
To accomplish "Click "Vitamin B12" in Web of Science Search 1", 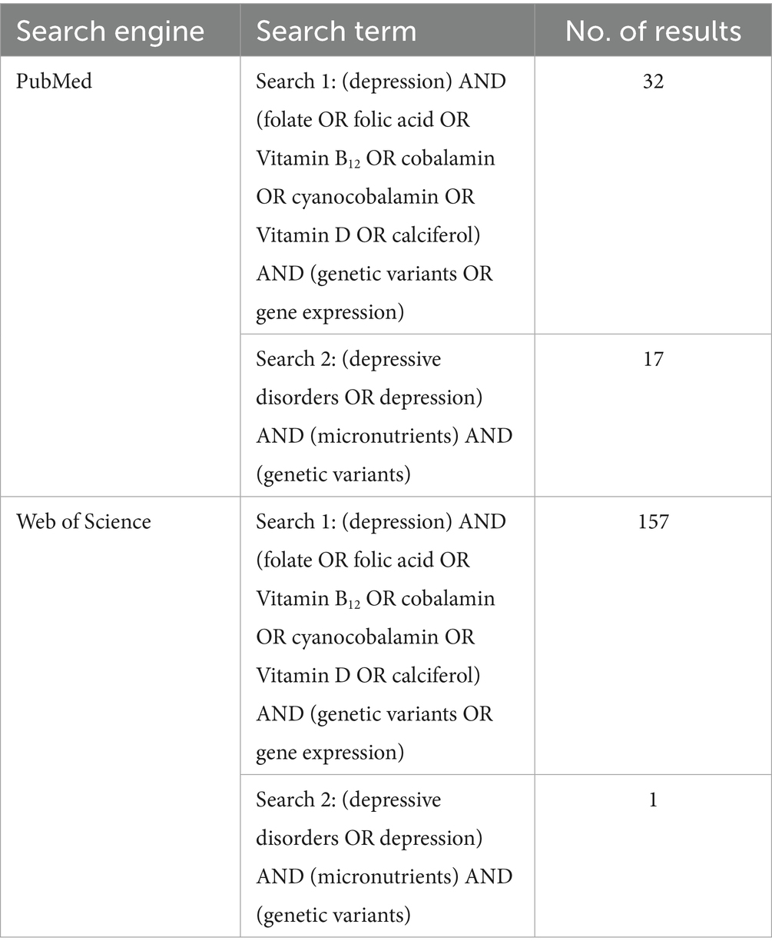I will coord(307,599).
